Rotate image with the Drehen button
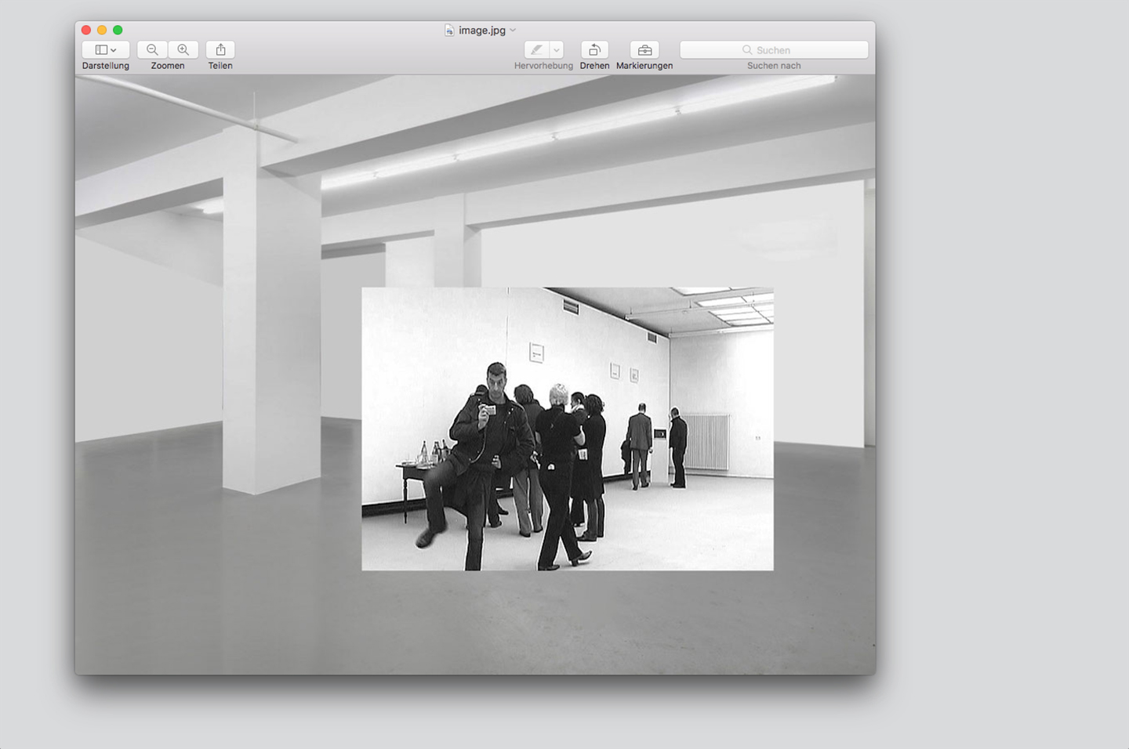Viewport: 1129px width, 749px height. 594,49
